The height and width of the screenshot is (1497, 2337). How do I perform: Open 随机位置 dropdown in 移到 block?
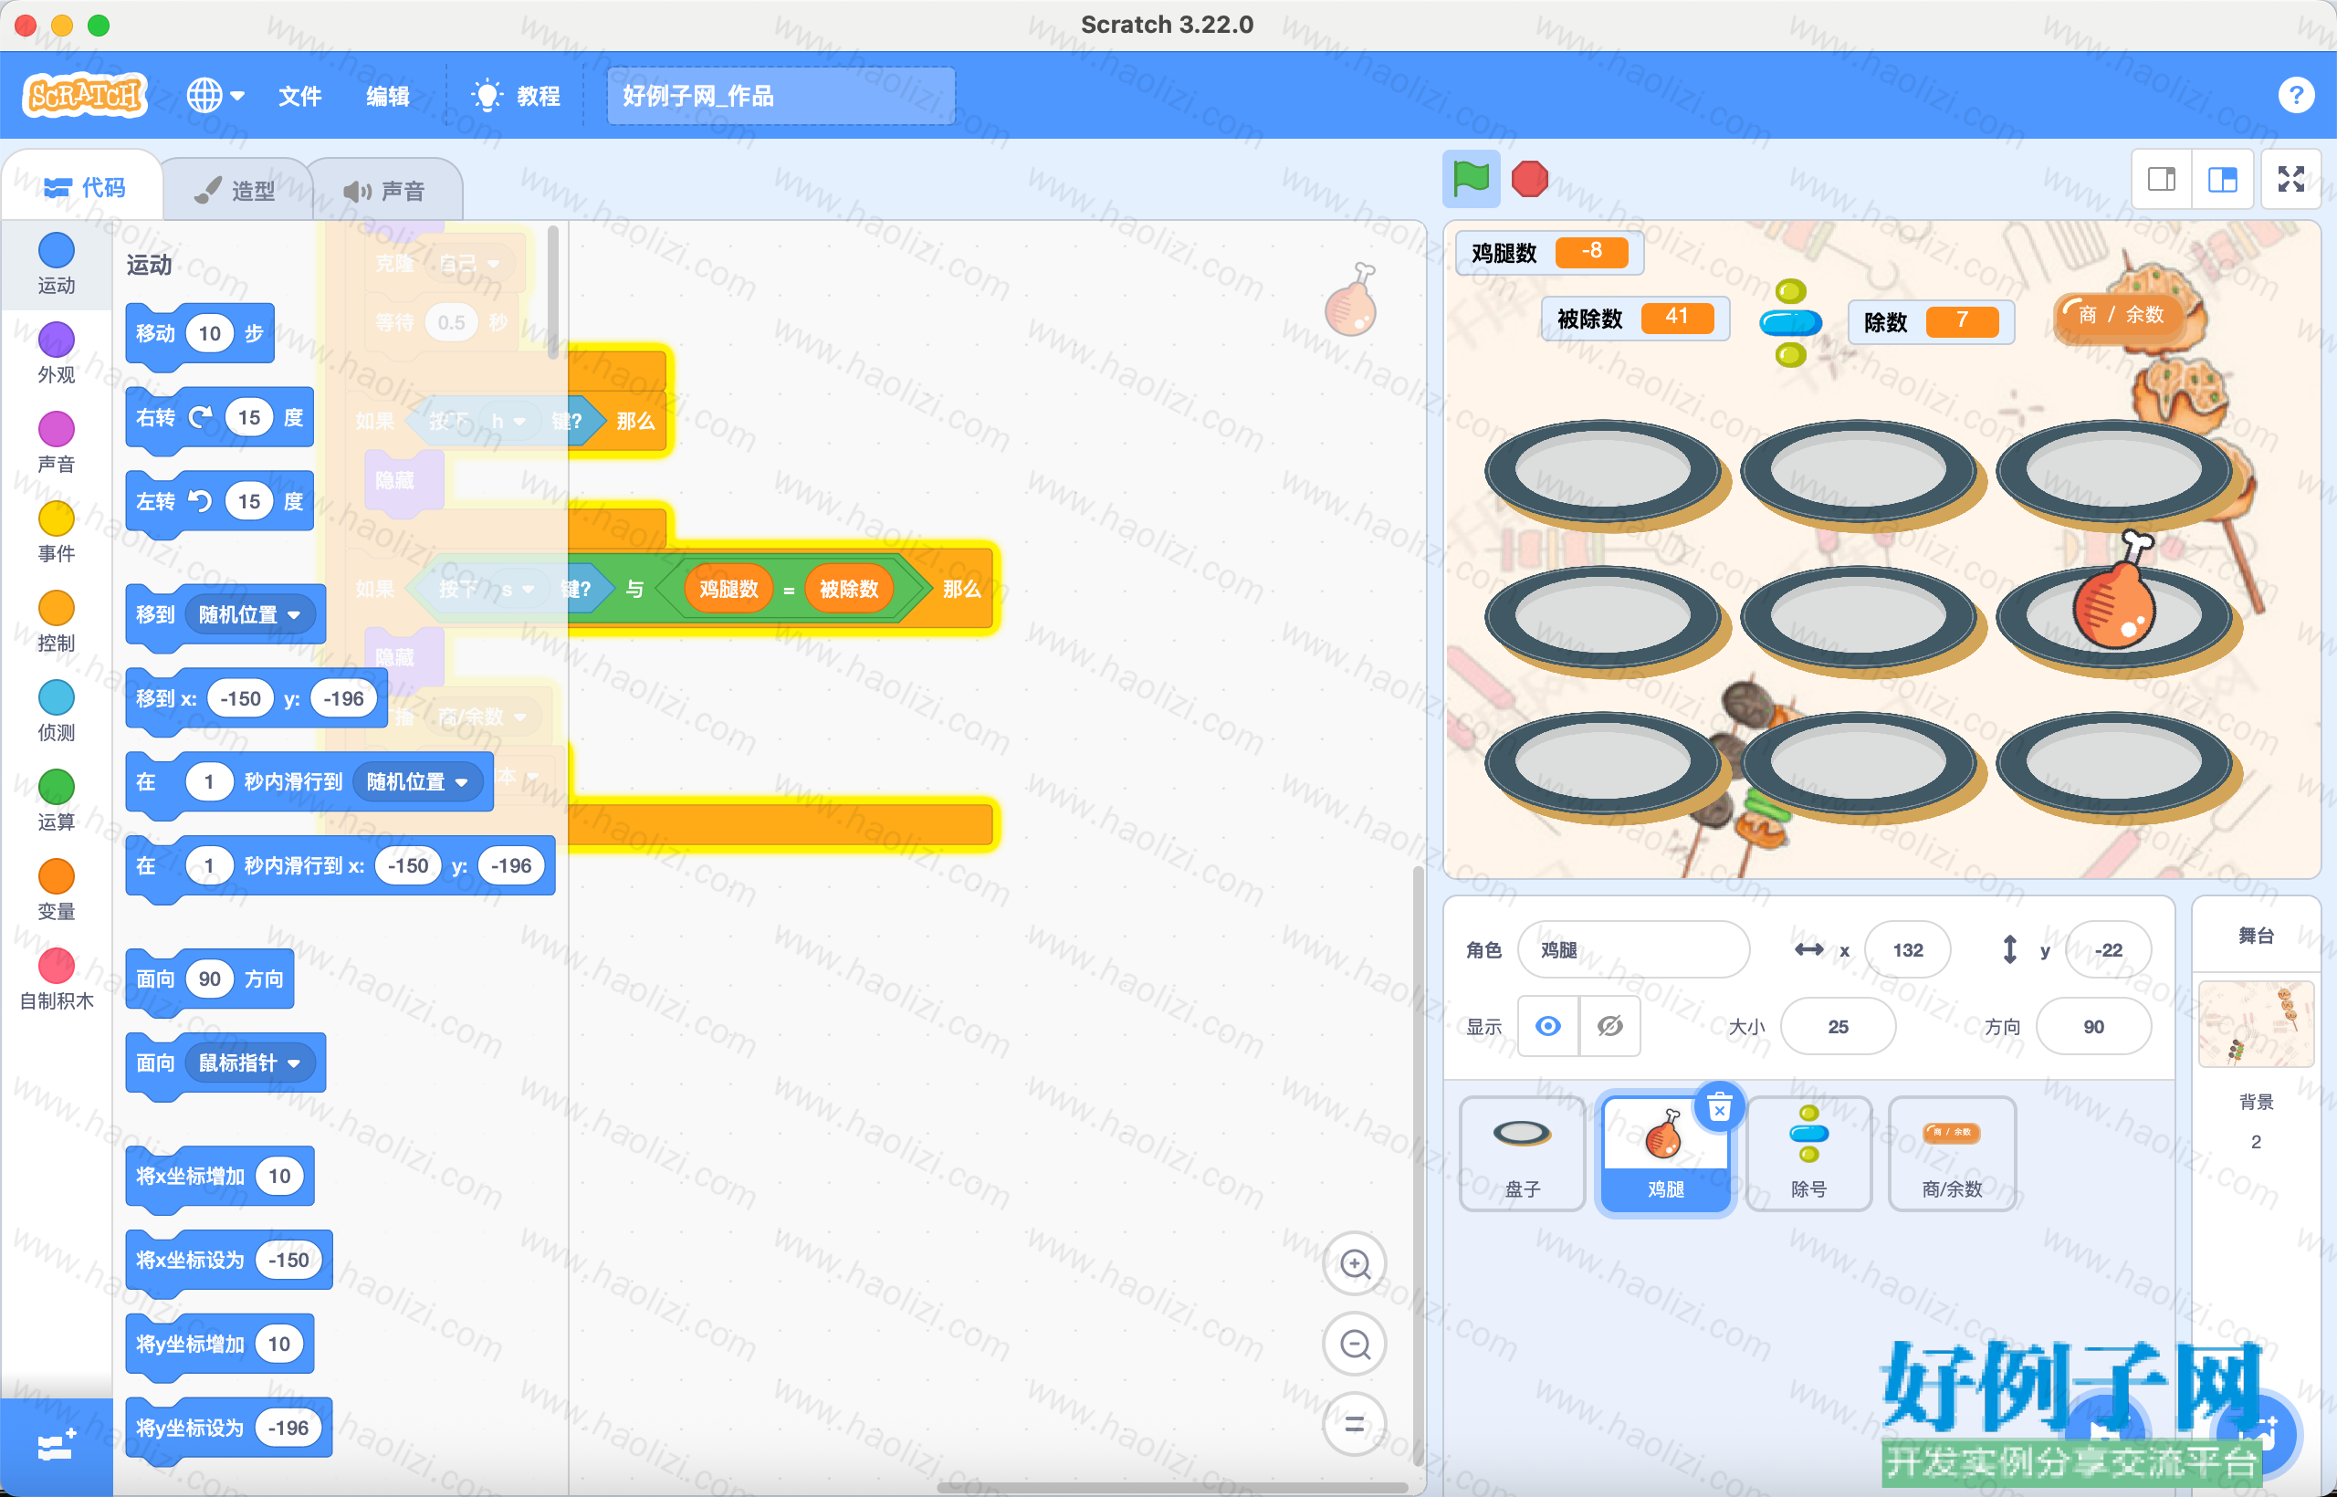[250, 614]
